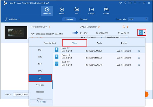
Task: Show the Converted list tab
Action: pyautogui.click(x=84, y=19)
